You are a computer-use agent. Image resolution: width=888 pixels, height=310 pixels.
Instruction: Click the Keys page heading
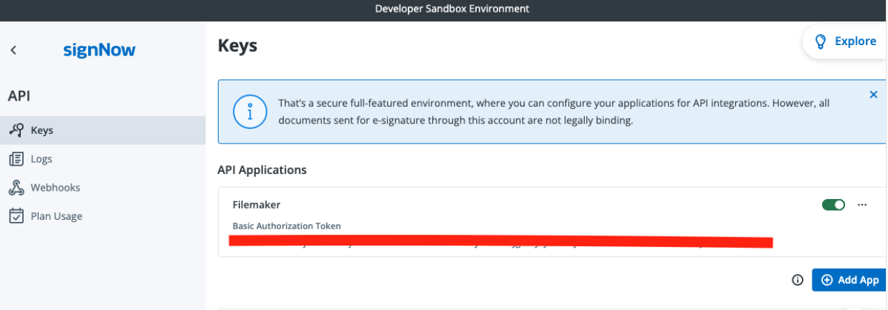pos(237,46)
